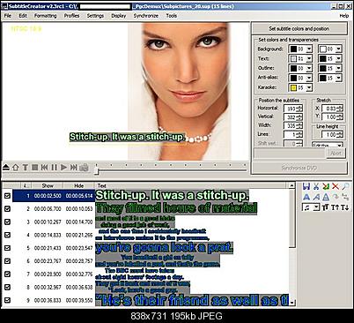354x323 pixels.
Task: Open the Tools menu
Action: click(172, 16)
